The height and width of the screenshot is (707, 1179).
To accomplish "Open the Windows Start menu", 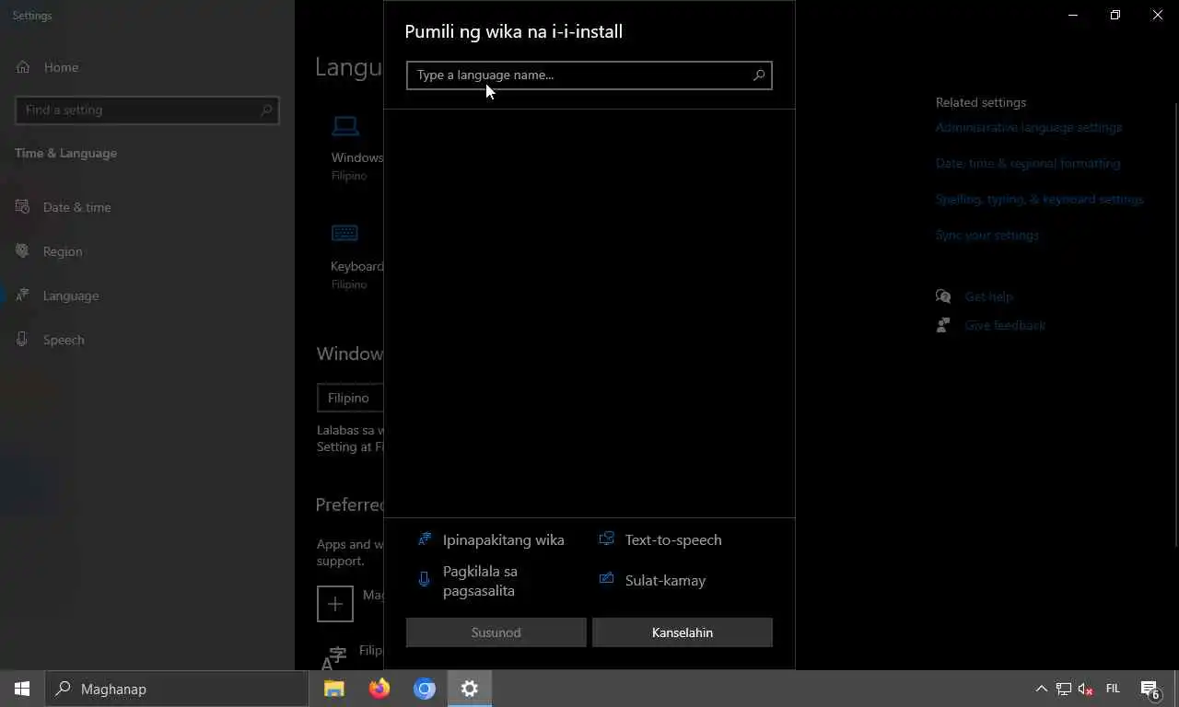I will tap(22, 689).
